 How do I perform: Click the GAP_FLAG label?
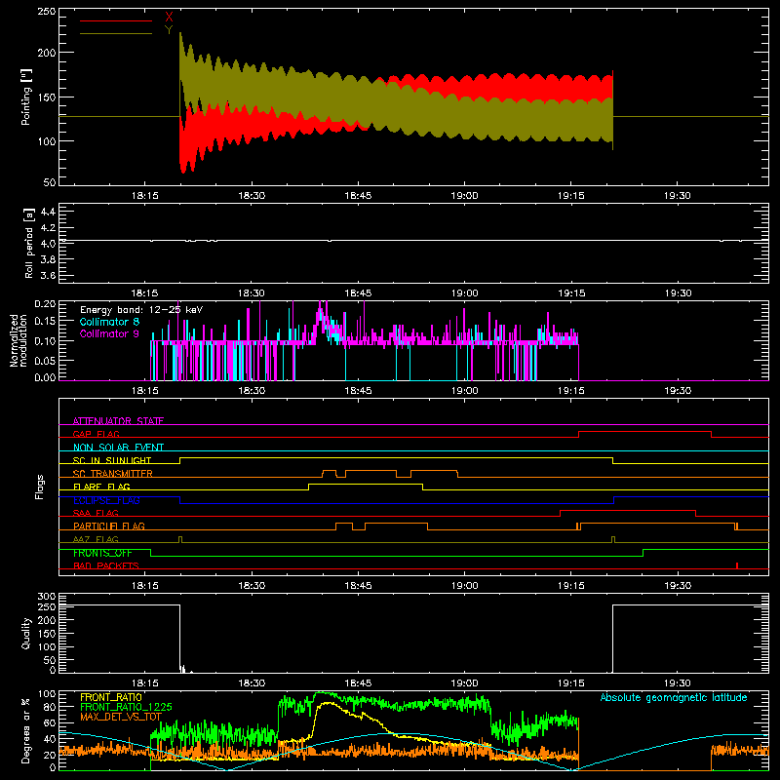pos(97,434)
